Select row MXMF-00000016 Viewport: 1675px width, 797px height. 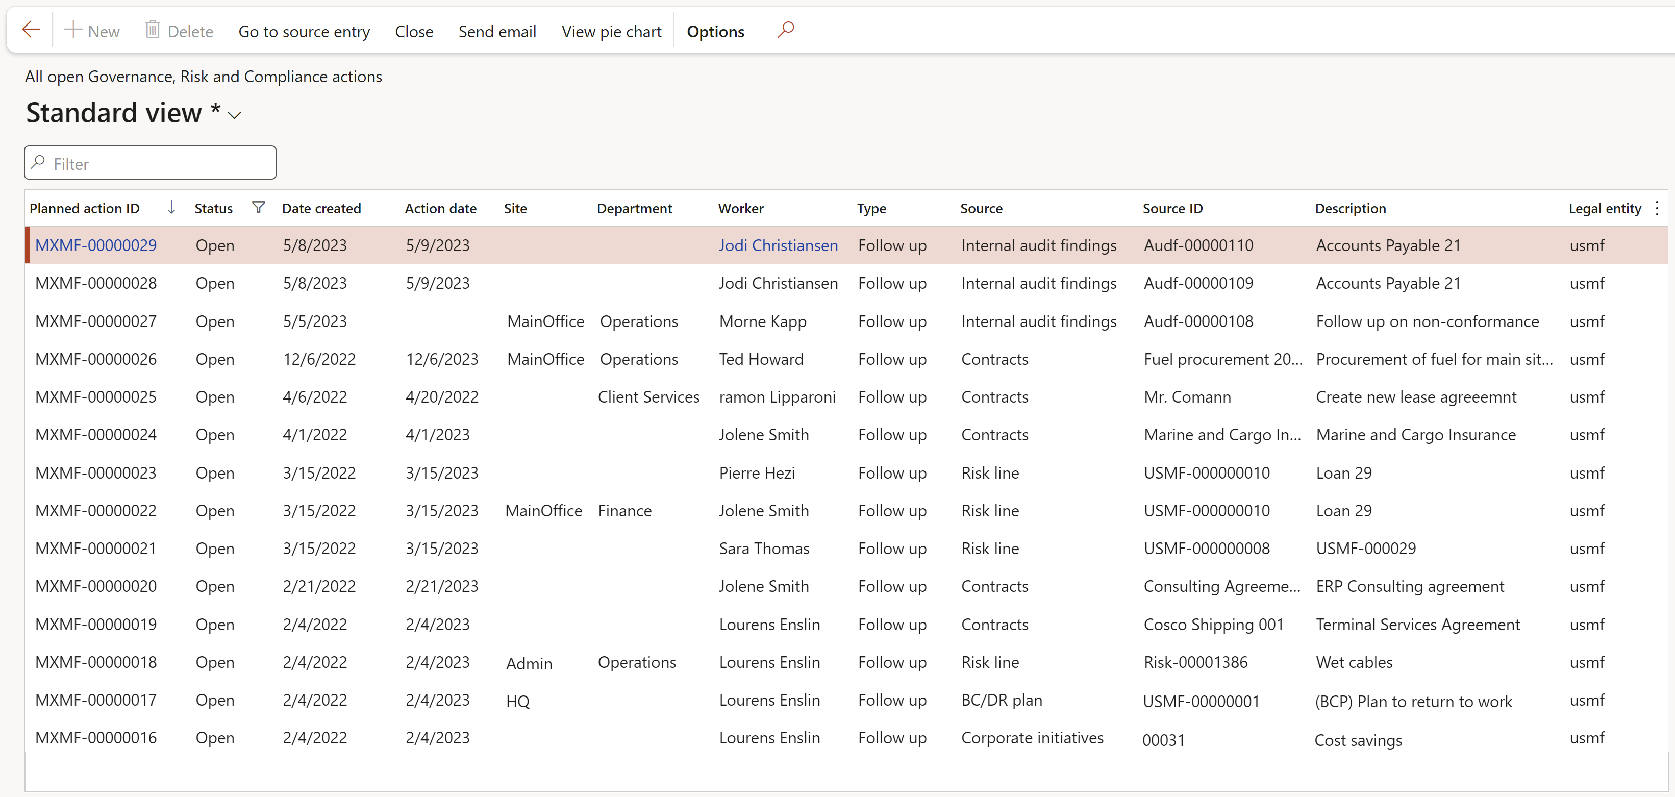[x=846, y=737]
